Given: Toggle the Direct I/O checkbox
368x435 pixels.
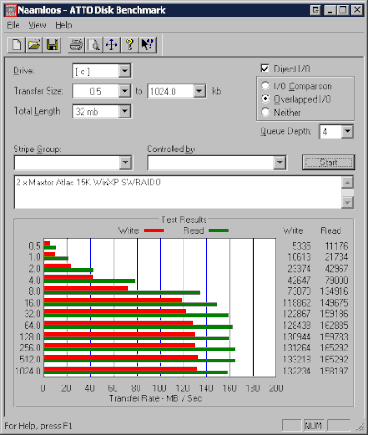Looking at the screenshot, I should coord(264,69).
